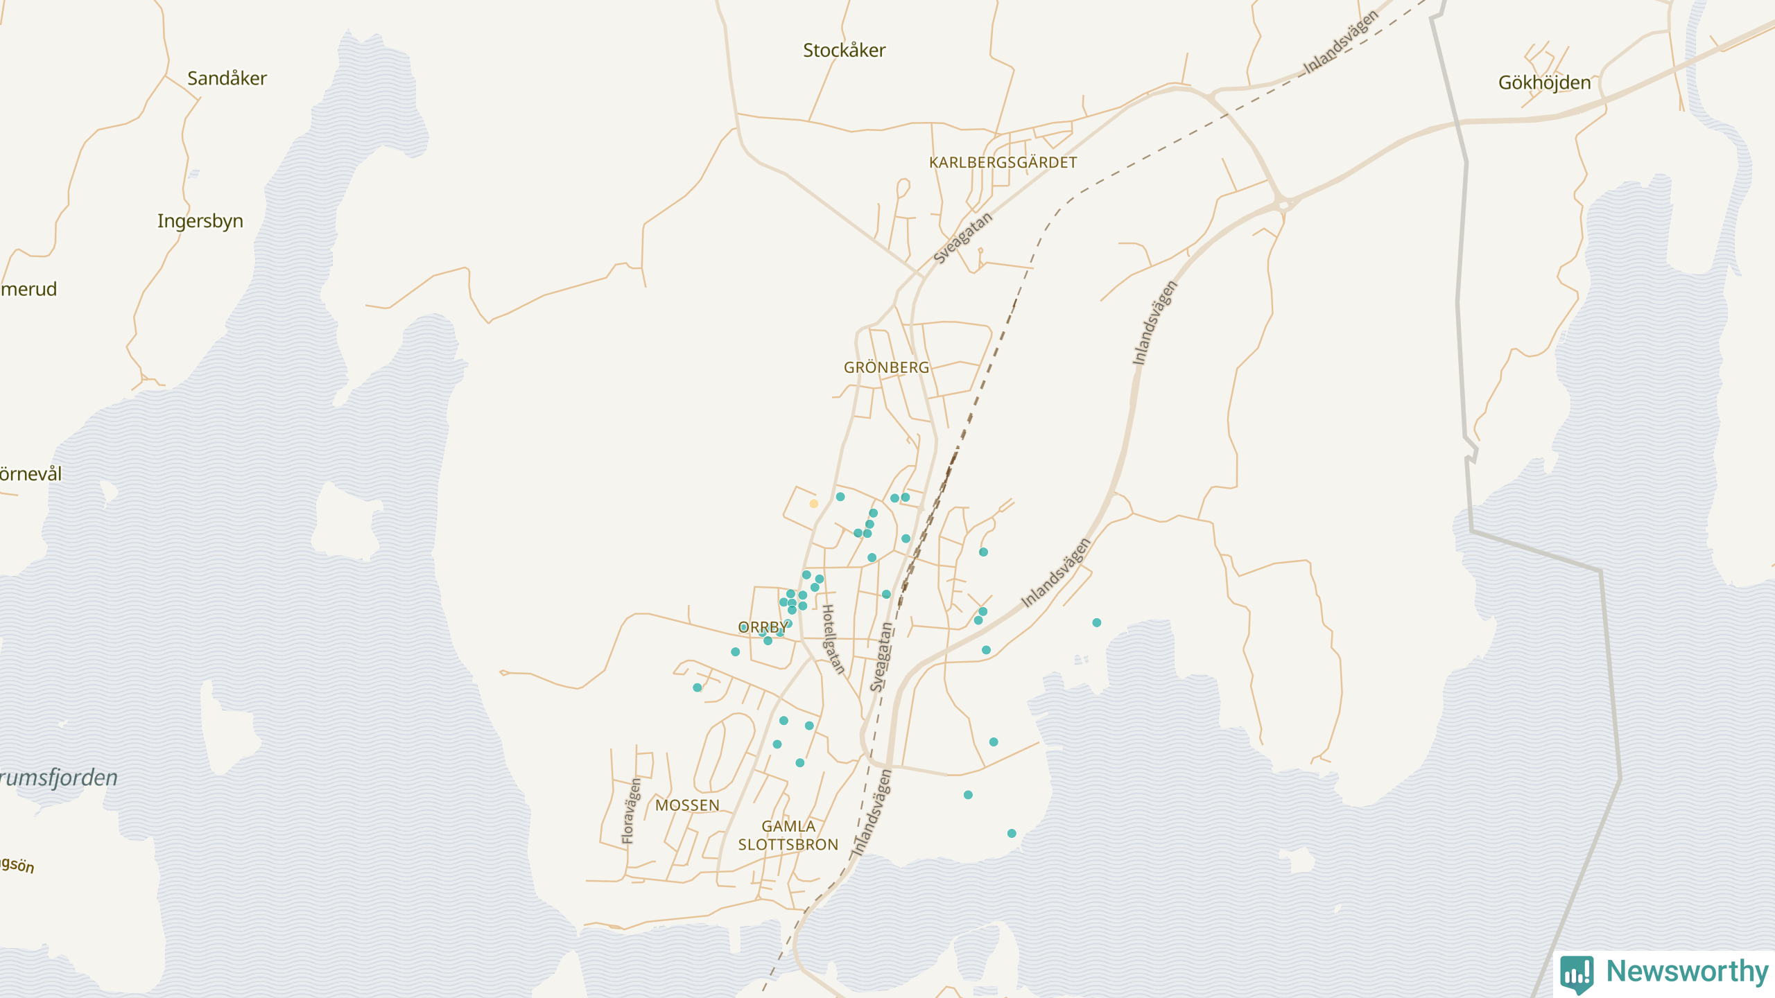This screenshot has width=1775, height=998.
Task: Select the southernmost teal dot by the shore
Action: (x=1012, y=834)
